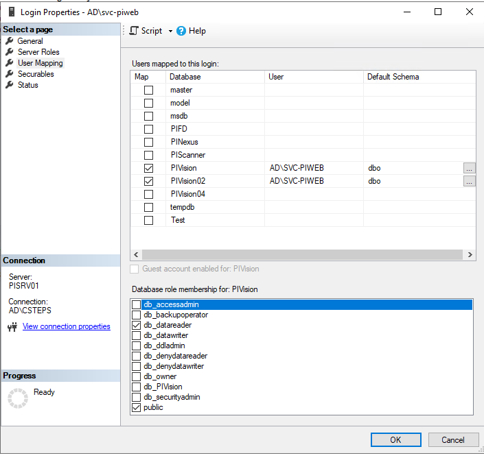Click Script toolbar button label

152,31
